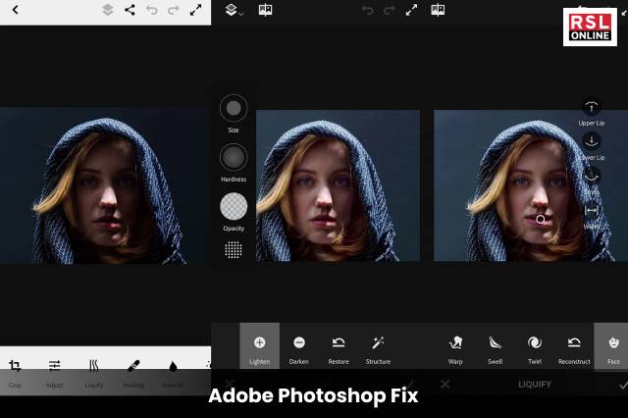Redo using the white top bar arrow
The width and height of the screenshot is (628, 418).
[x=173, y=10]
